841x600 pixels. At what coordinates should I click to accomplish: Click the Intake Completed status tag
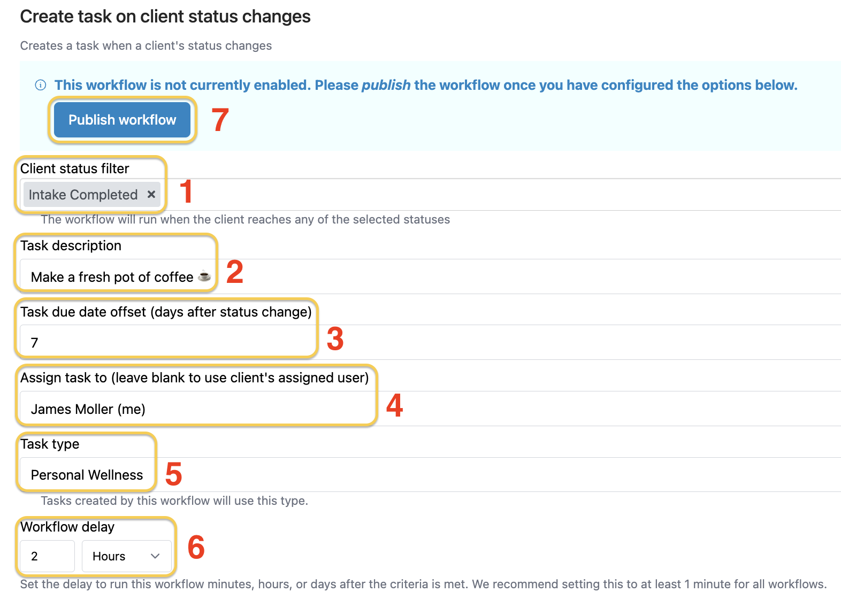pyautogui.click(x=83, y=194)
